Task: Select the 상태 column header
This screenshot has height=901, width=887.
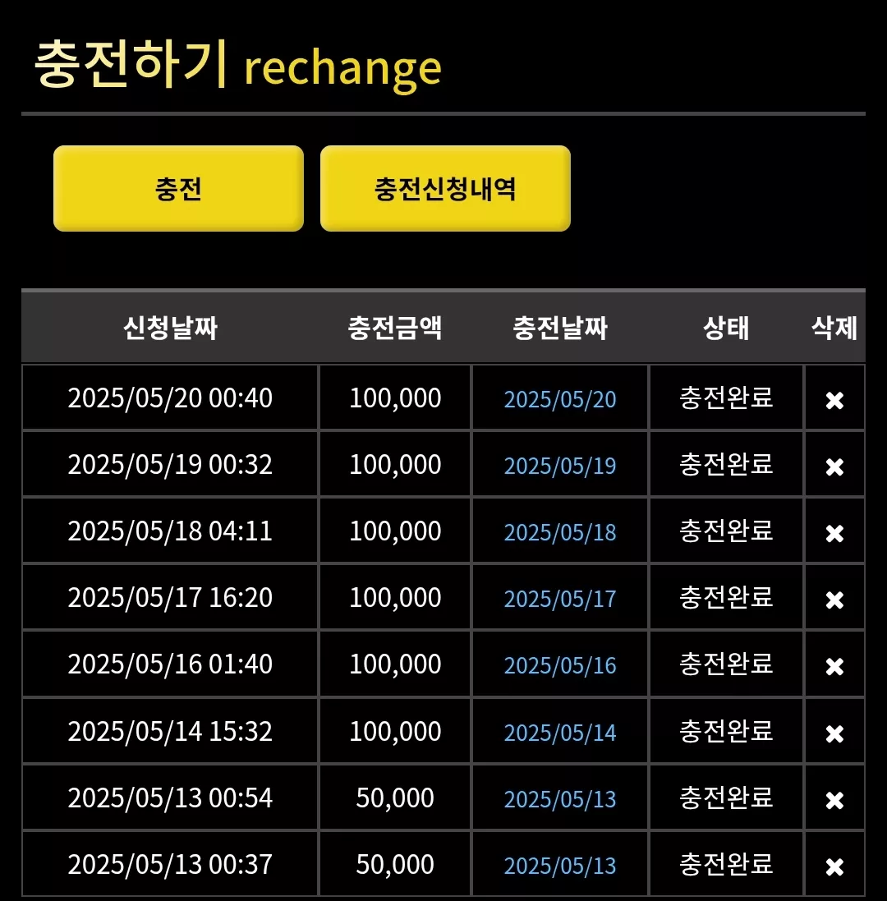Action: coord(726,328)
